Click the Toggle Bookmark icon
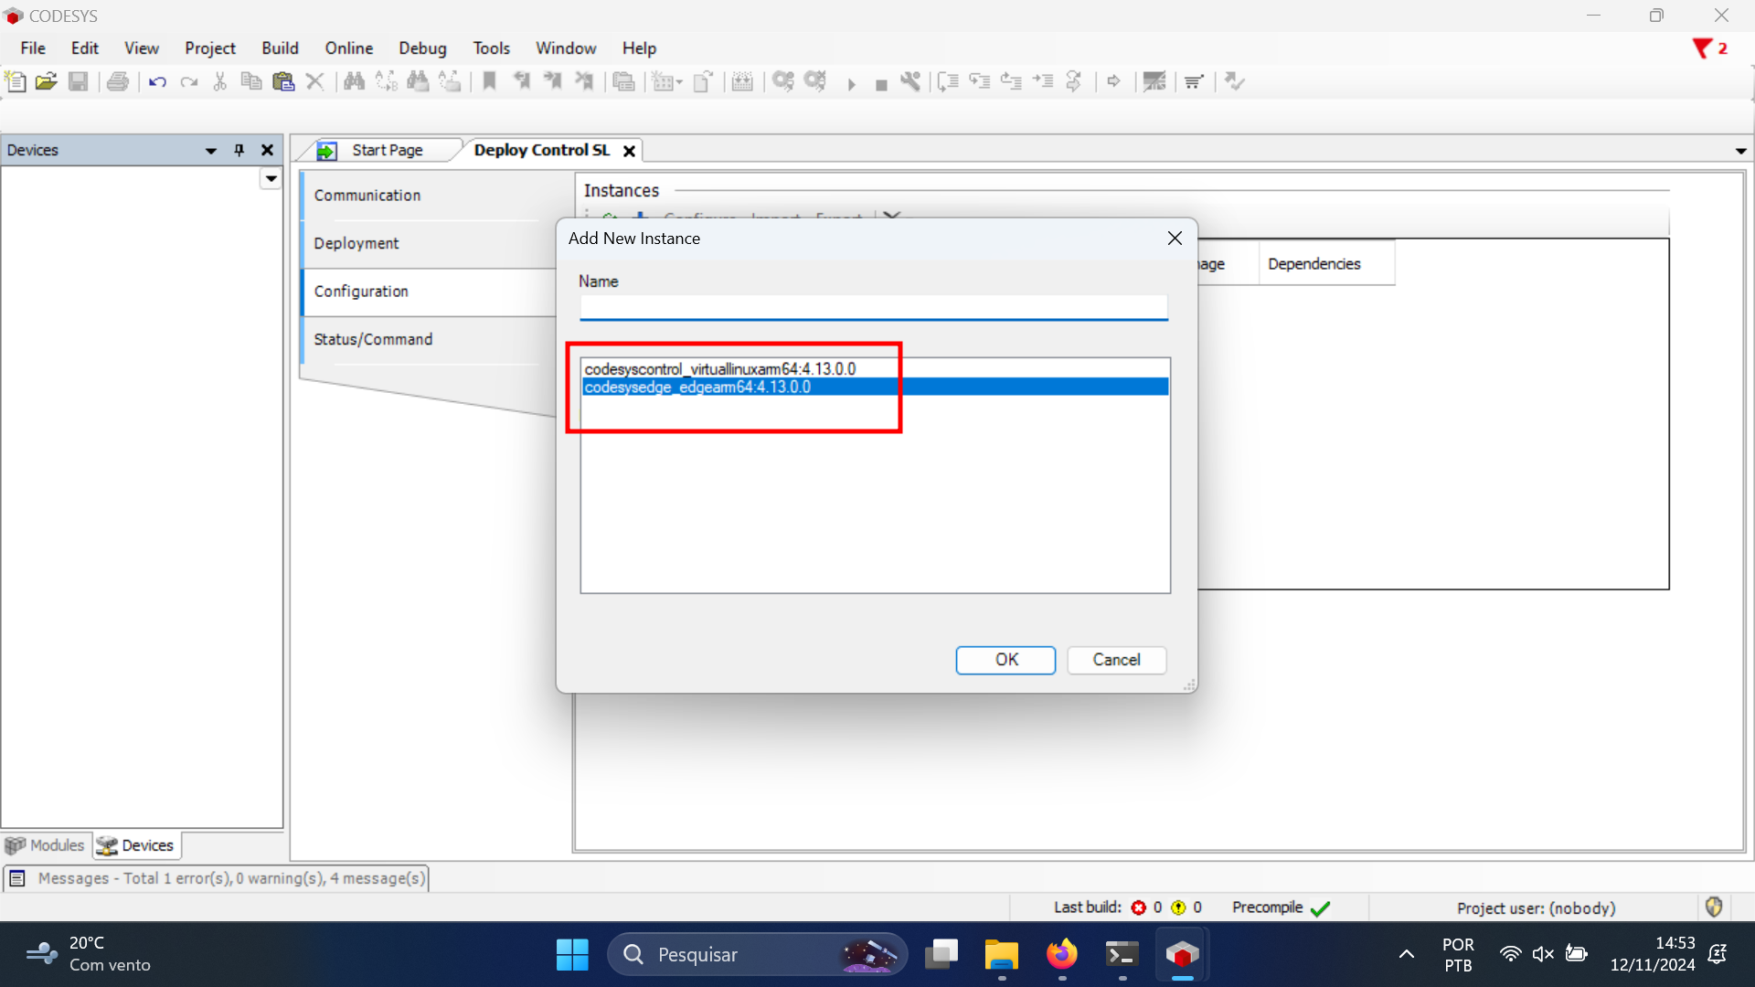Image resolution: width=1755 pixels, height=987 pixels. (490, 81)
